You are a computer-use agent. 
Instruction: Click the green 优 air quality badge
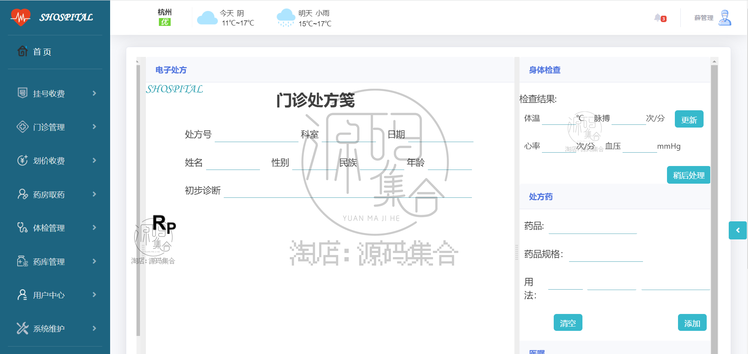point(164,22)
